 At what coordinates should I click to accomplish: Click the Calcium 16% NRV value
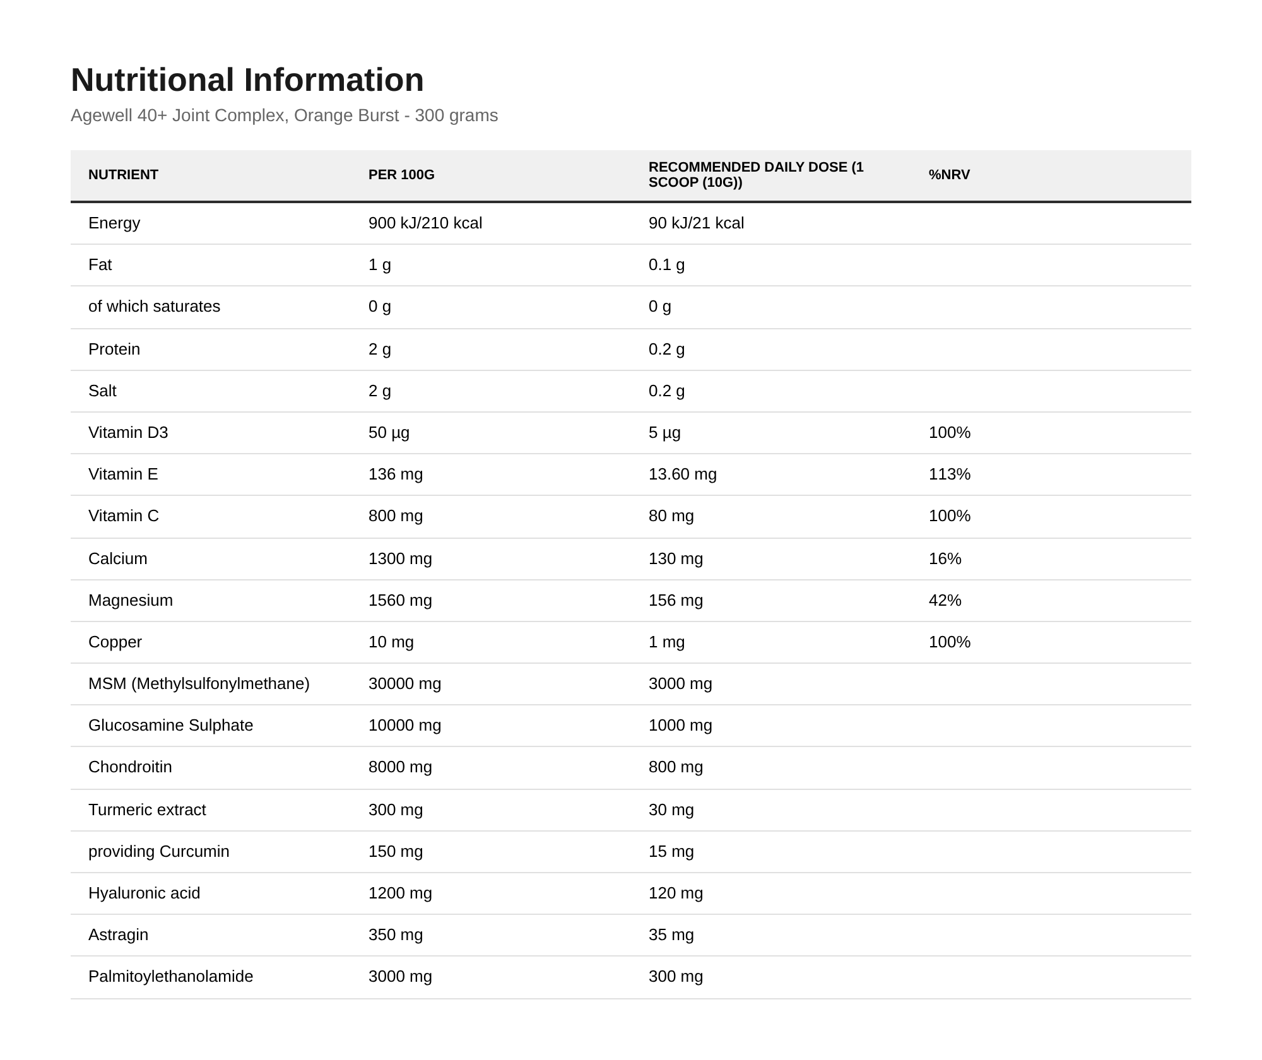(x=945, y=559)
